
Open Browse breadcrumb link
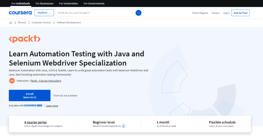[22, 22]
